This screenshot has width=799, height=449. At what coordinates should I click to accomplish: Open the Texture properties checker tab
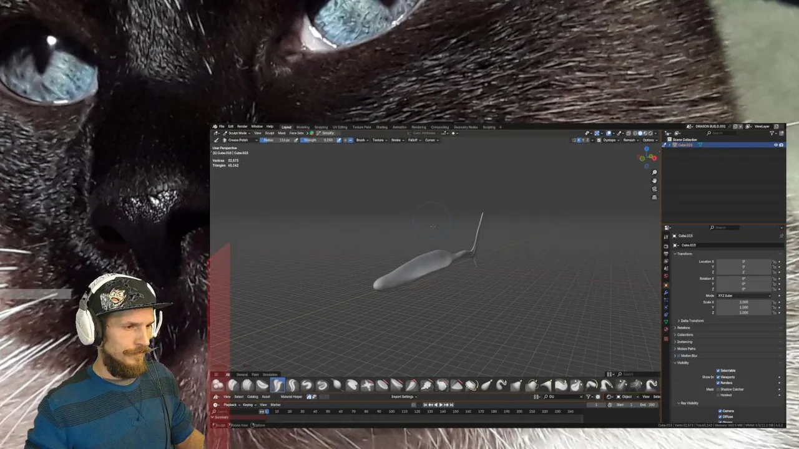[x=666, y=339]
